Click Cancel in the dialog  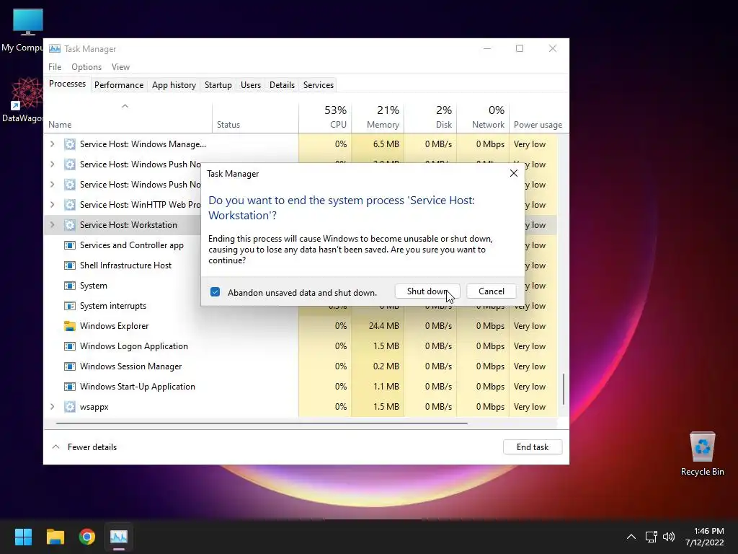tap(492, 291)
